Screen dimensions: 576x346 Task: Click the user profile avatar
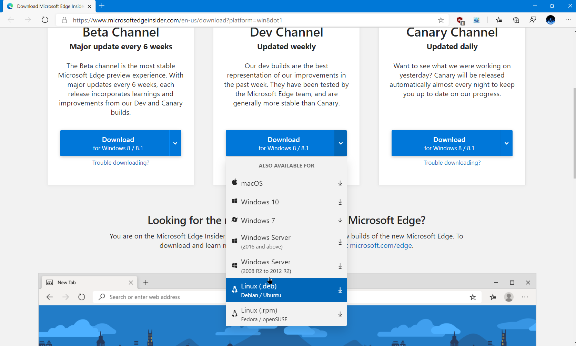click(x=550, y=20)
